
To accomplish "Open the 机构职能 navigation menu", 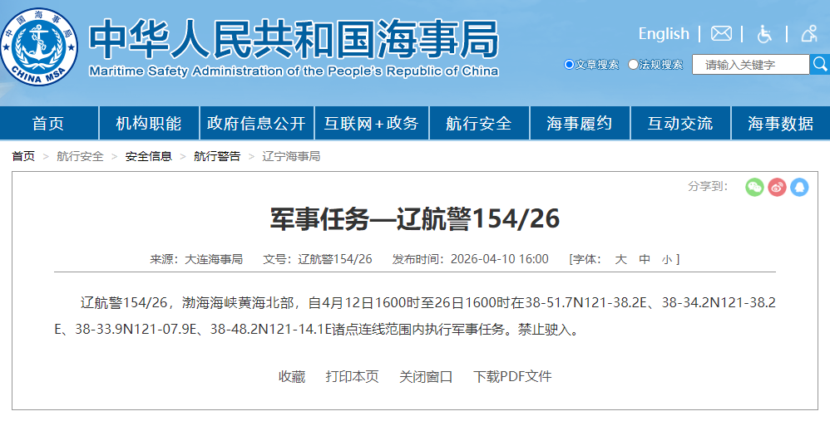I will point(149,124).
